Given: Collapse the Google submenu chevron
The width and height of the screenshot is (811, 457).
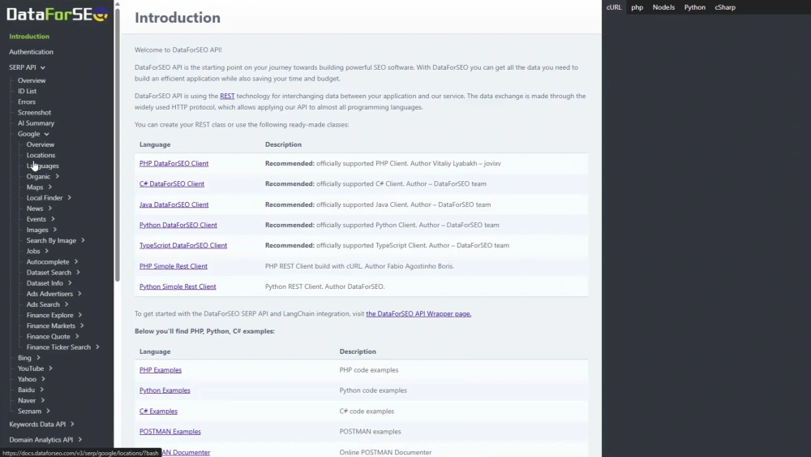Looking at the screenshot, I should point(47,134).
